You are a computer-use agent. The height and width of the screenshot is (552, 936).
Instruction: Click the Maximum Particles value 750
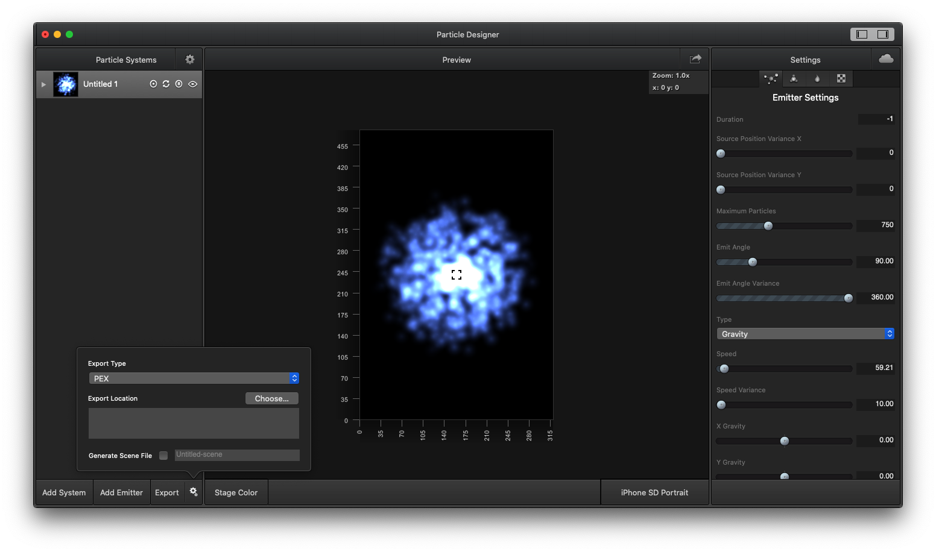pyautogui.click(x=876, y=225)
